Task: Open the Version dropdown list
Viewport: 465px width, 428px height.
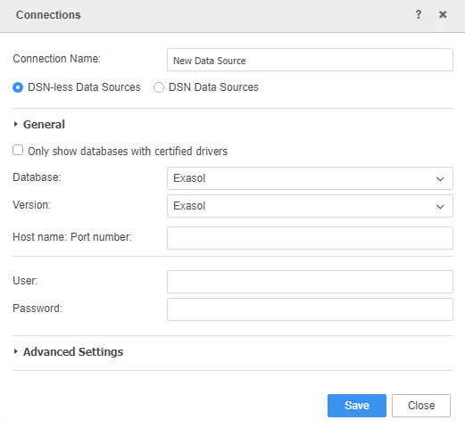Action: [310, 206]
